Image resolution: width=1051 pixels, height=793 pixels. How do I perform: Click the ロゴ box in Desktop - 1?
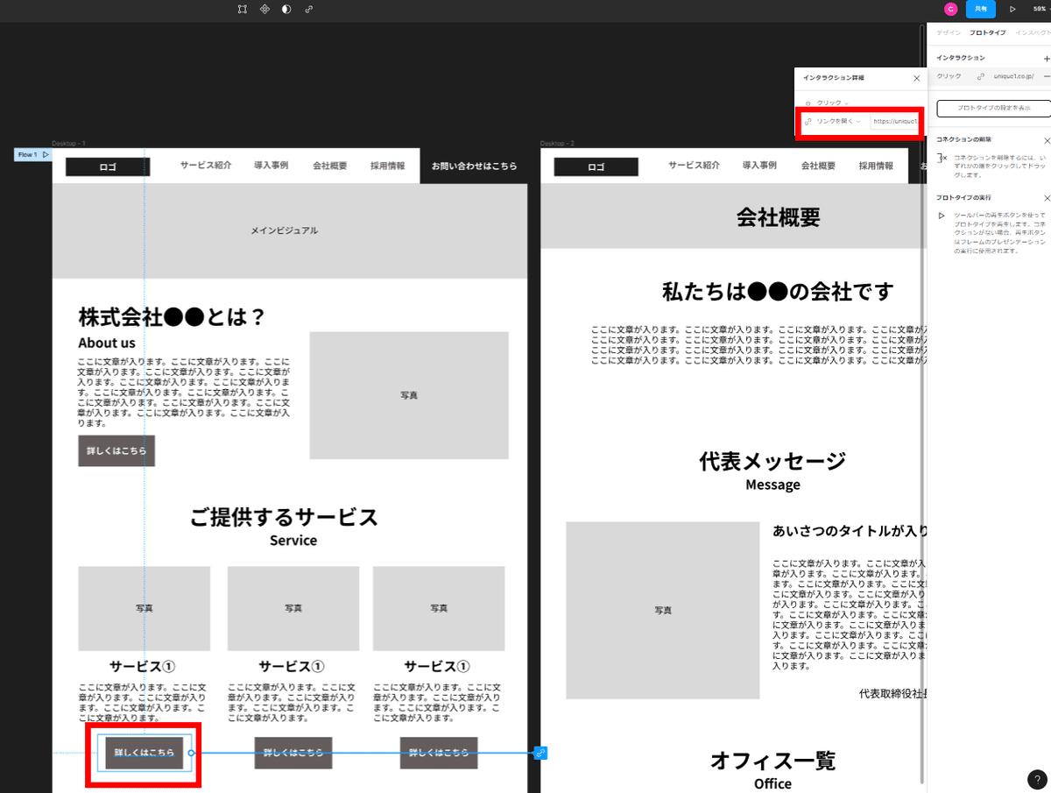pyautogui.click(x=108, y=166)
